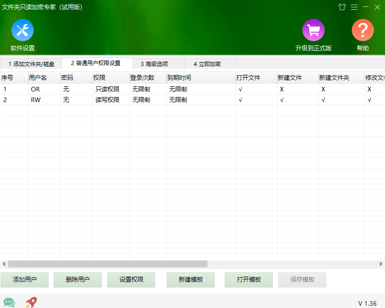Open the 软件设置 wrench icon
385x308 pixels.
pyautogui.click(x=23, y=30)
